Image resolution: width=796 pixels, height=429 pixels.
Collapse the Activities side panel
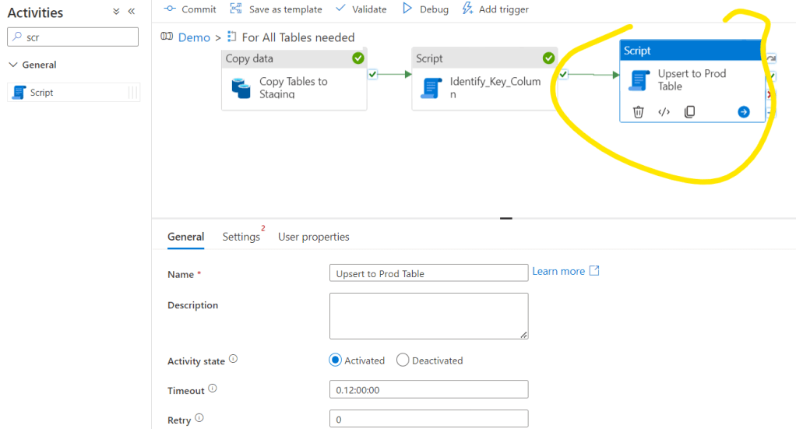tap(132, 12)
